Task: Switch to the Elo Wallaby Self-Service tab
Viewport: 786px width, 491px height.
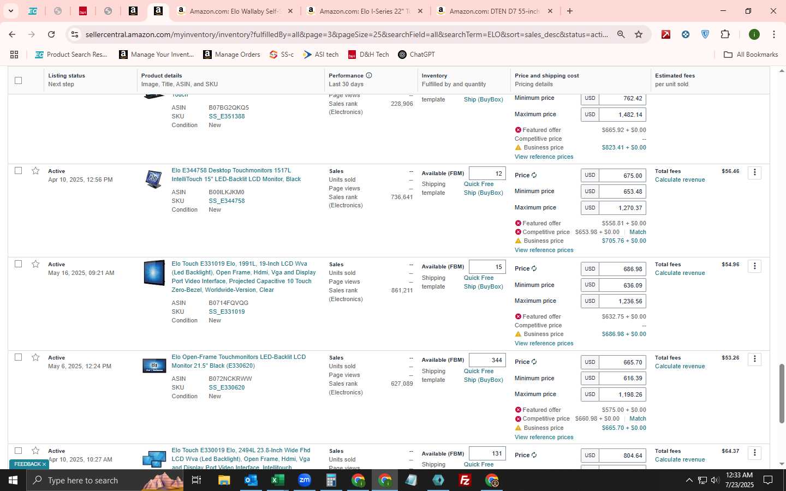Action: point(235,11)
